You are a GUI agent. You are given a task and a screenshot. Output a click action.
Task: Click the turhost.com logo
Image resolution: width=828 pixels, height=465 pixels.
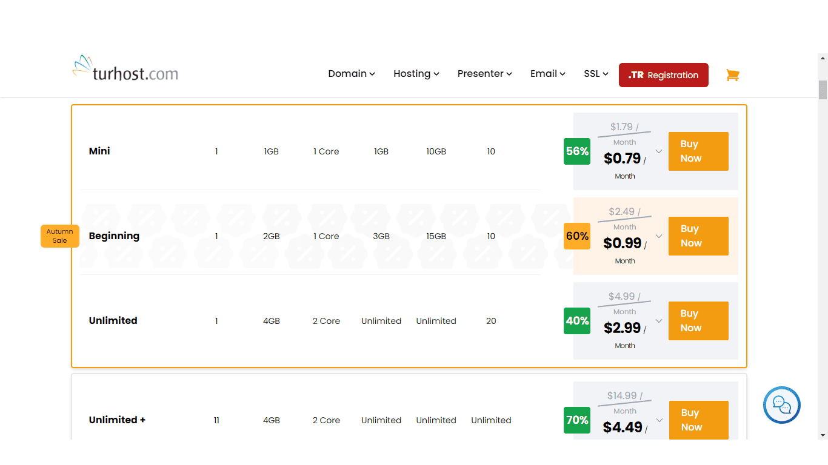(125, 68)
